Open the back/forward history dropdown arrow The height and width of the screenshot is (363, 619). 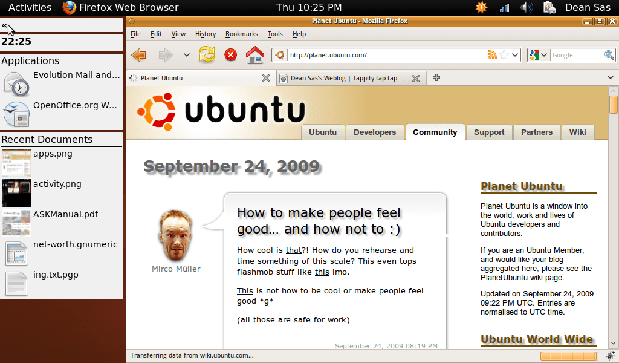coord(186,56)
